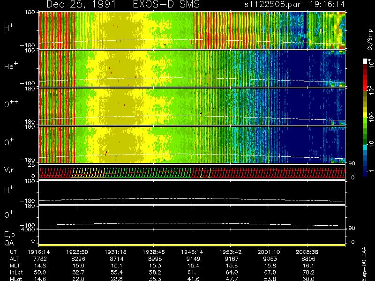Click the 'MLT' row label
Viewport: 375px width, 281px height.
(x=15, y=266)
